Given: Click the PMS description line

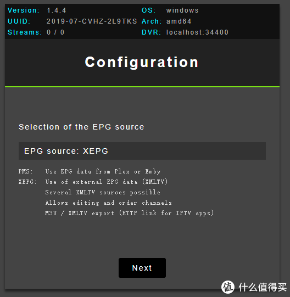Looking at the screenshot, I should point(90,171).
